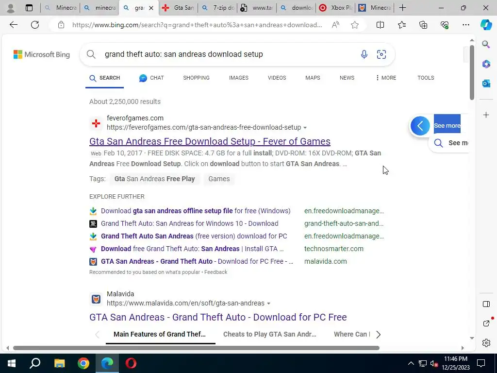Select Cheats to Play GTA San Andr tab
This screenshot has height=373, width=497.
click(269, 334)
